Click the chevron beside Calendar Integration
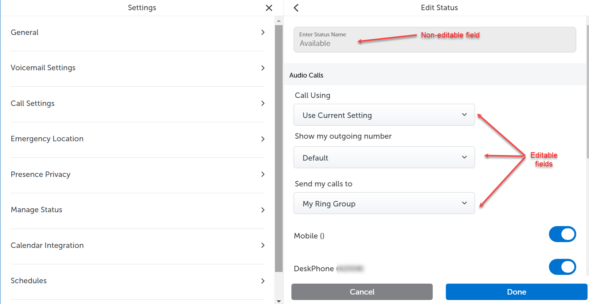Viewport: 589px width, 304px height. [x=263, y=245]
